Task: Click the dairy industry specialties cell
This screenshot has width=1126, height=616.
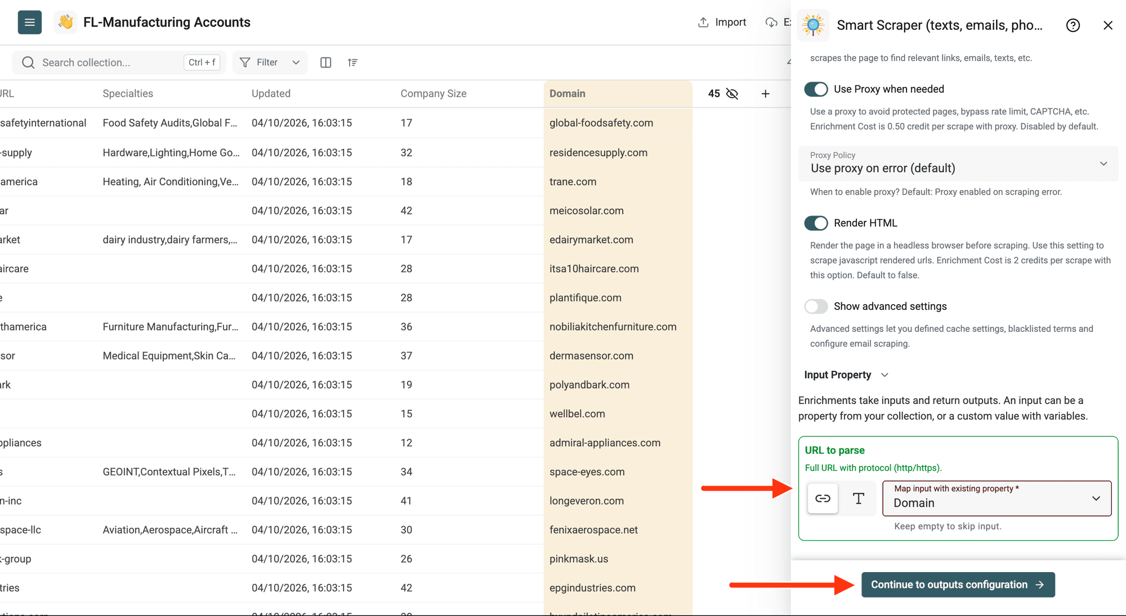Action: click(171, 240)
